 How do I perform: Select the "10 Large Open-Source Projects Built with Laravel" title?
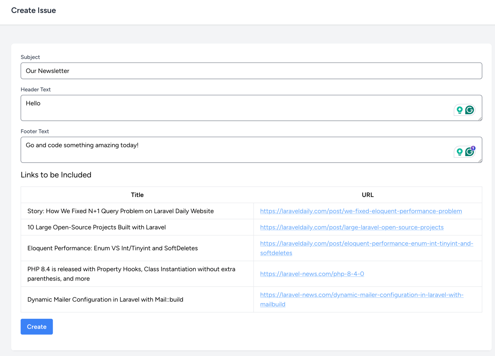tap(96, 227)
